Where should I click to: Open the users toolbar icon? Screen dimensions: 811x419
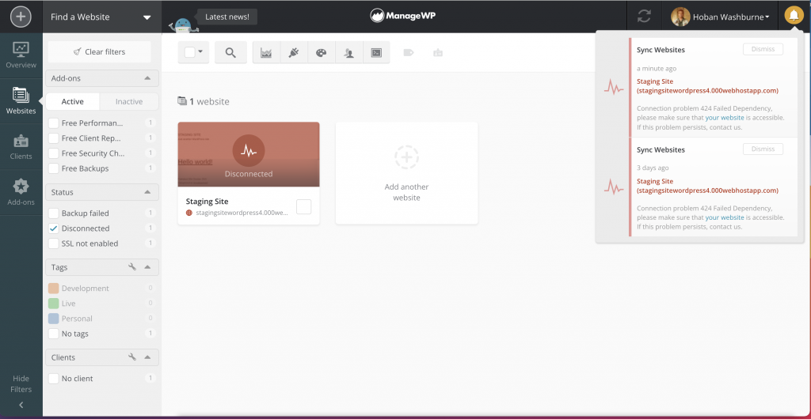(349, 53)
